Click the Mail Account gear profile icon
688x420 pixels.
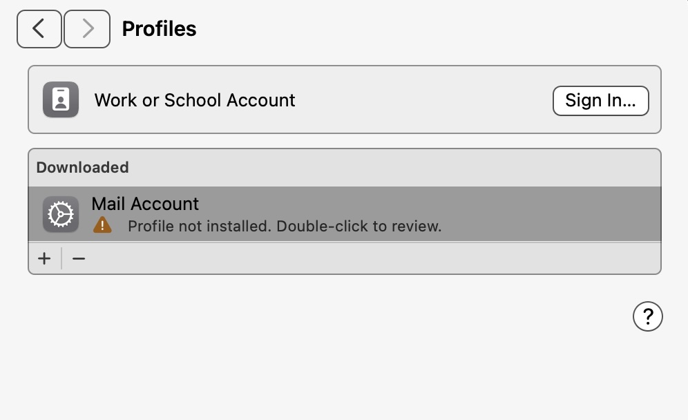61,214
